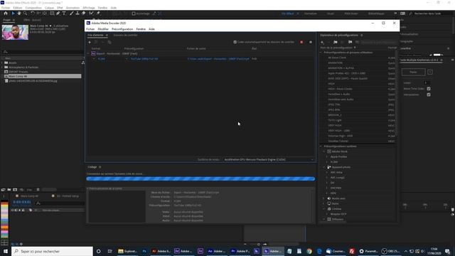The height and width of the screenshot is (256, 455).
Task: Open the H.264 format dropdown in queue
Action: coord(94,59)
